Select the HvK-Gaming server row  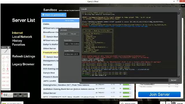point(50,69)
